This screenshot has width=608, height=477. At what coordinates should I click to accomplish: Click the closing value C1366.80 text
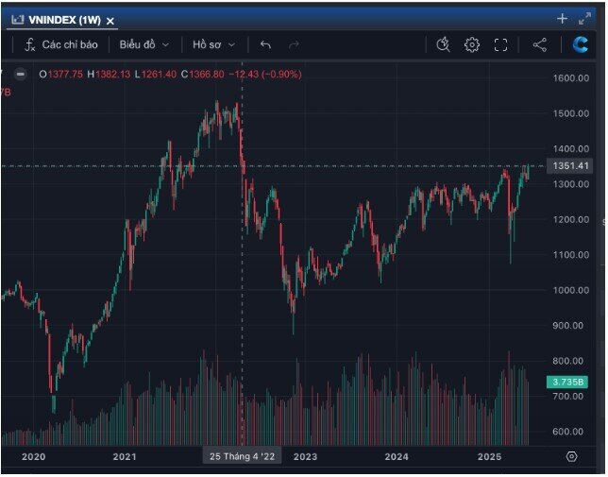[x=202, y=74]
